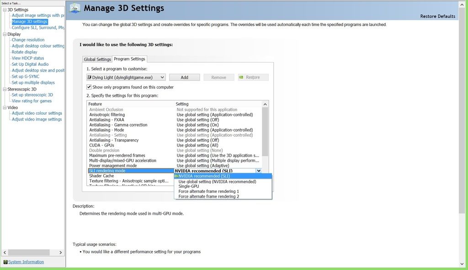468x270 pixels.
Task: Select Force alternate frame rendering 2
Action: (223, 196)
